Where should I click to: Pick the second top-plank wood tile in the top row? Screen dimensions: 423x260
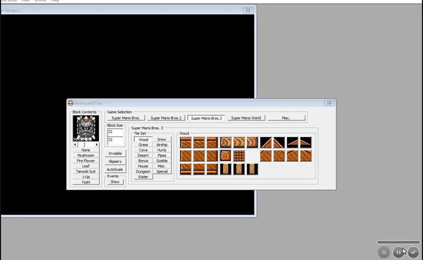pos(199,142)
